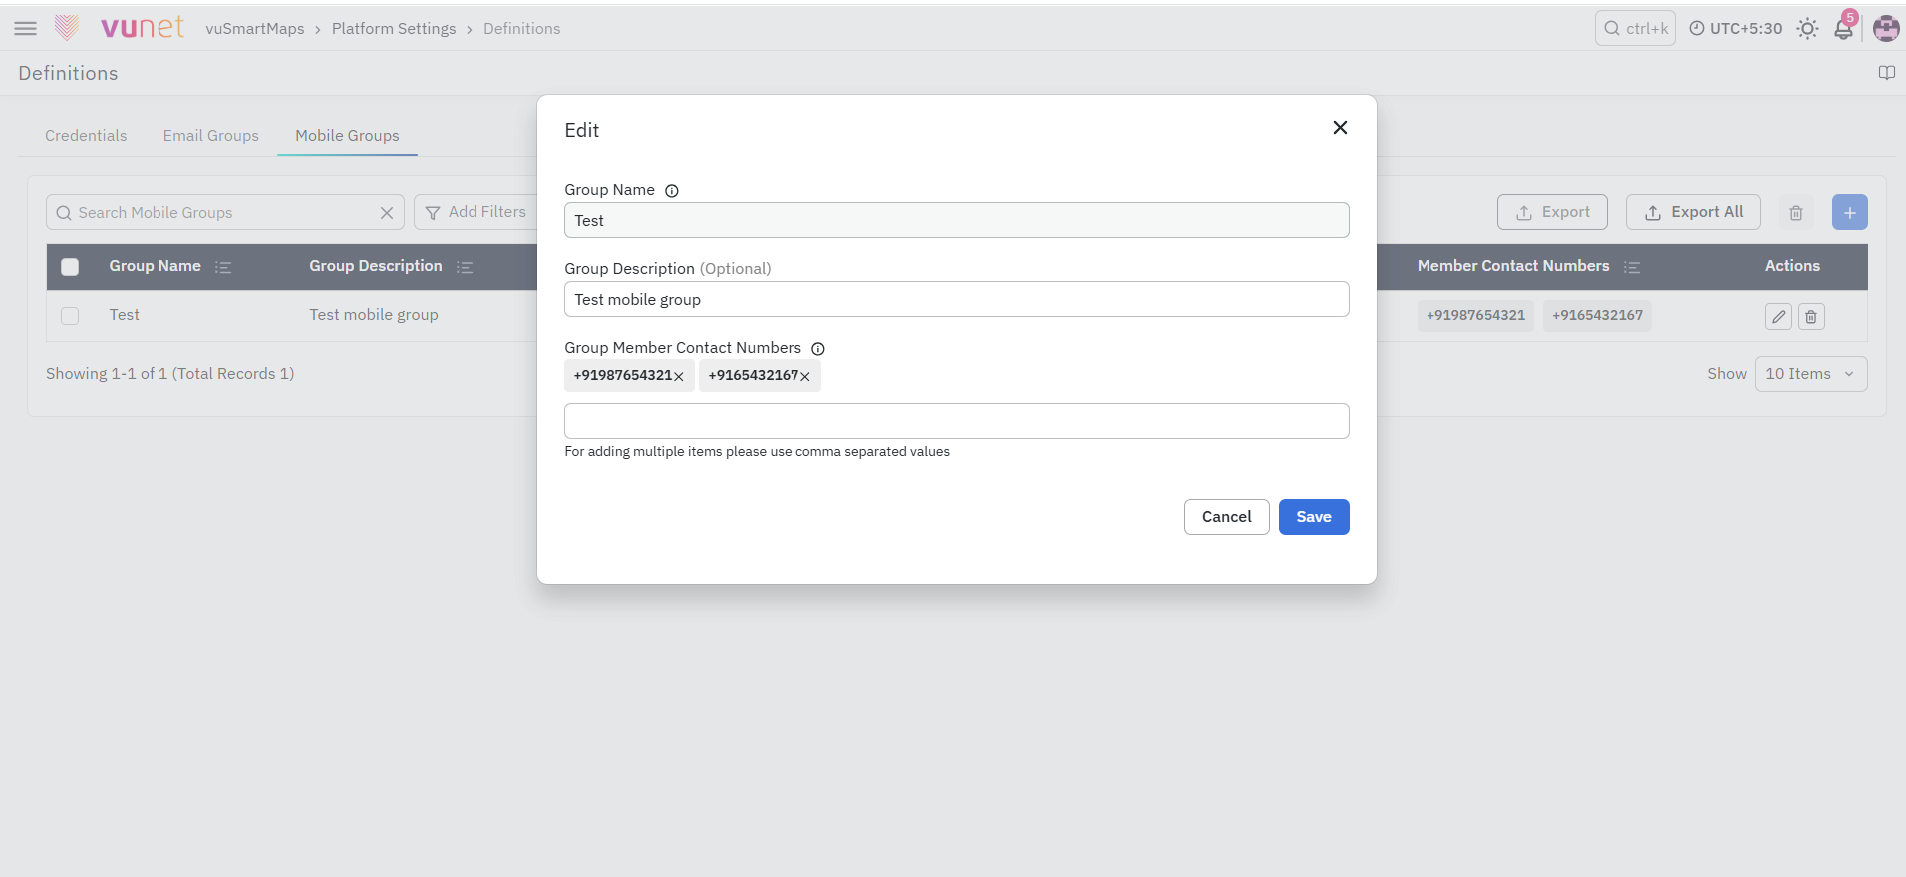Tick the Test row checkbox
Image resolution: width=1906 pixels, height=877 pixels.
(70, 316)
